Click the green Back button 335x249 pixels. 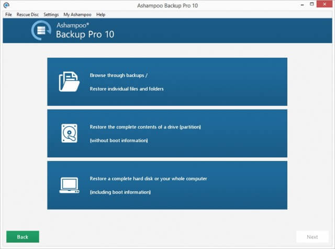(23, 237)
